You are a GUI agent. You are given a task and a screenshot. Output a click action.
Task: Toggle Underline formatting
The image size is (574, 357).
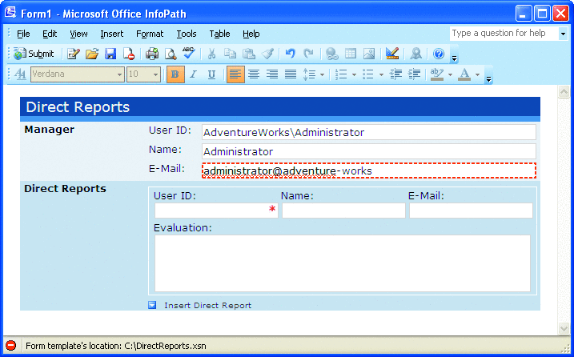[x=211, y=74]
